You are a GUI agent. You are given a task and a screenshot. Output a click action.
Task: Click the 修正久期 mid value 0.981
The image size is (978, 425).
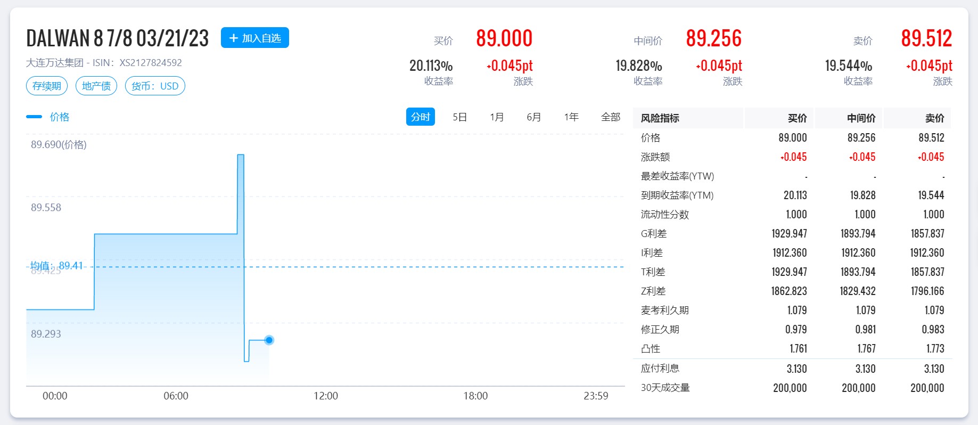pyautogui.click(x=866, y=330)
